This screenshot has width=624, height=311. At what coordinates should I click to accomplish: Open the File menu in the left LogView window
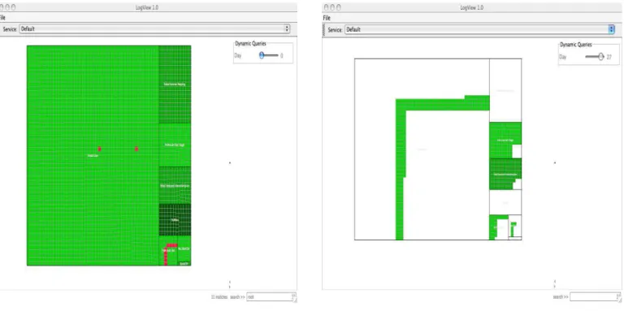[2, 18]
